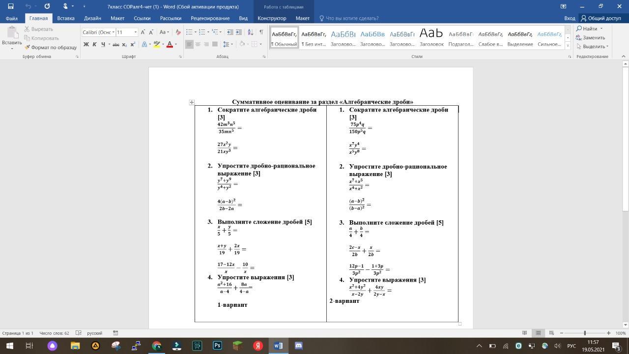Select the Обычный style thumbnail
The image size is (629, 354).
coord(284,37)
